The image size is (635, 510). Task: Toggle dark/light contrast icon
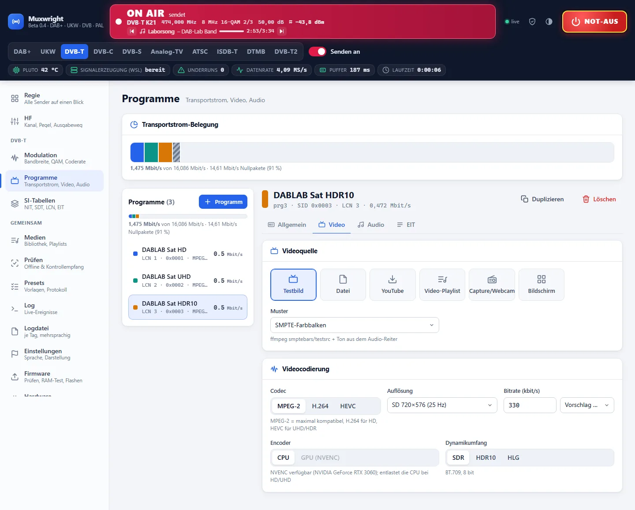[549, 22]
